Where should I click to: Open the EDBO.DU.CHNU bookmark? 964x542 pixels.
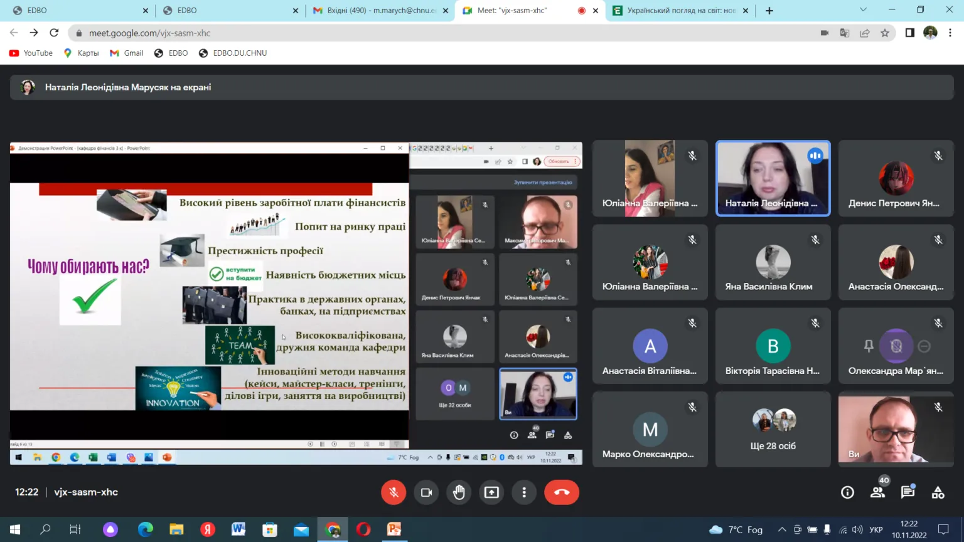pyautogui.click(x=233, y=53)
